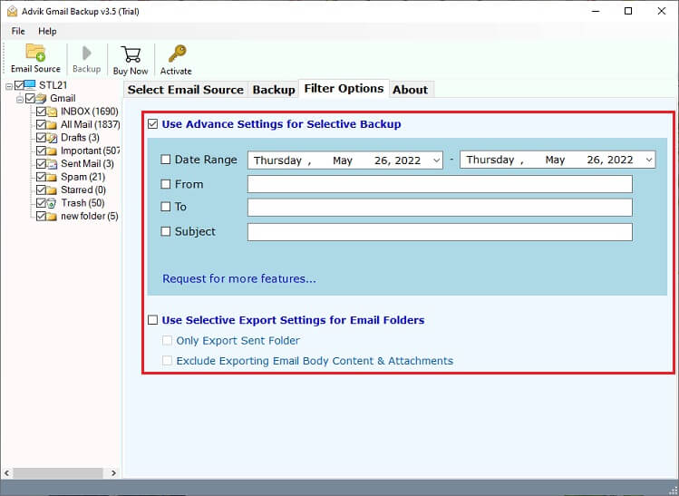This screenshot has height=496, width=679.
Task: Click the All Mail folder icon
Action: pyautogui.click(x=52, y=125)
